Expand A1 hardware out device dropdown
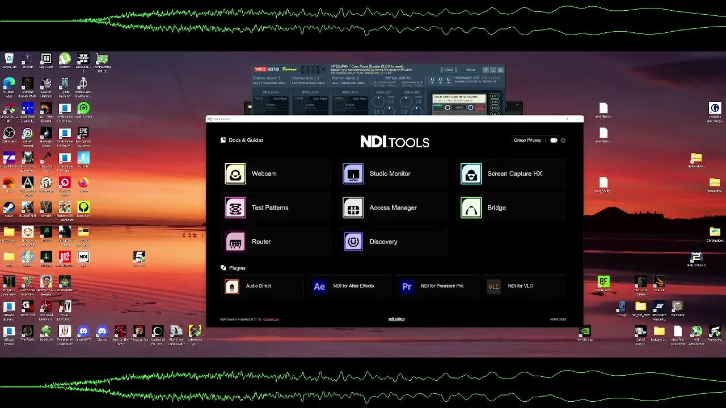 432,80
